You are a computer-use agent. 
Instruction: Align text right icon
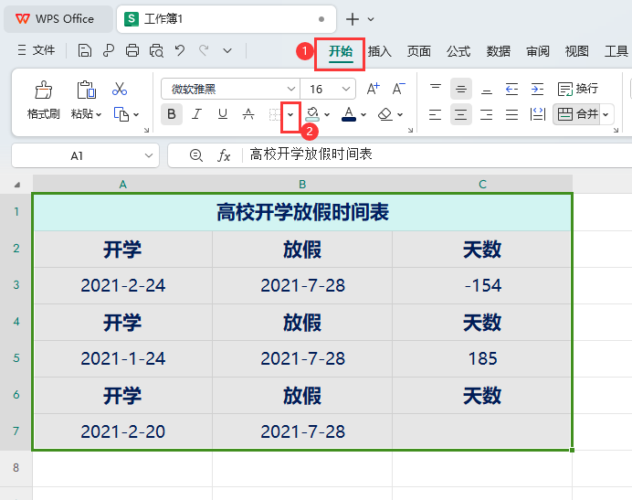487,114
